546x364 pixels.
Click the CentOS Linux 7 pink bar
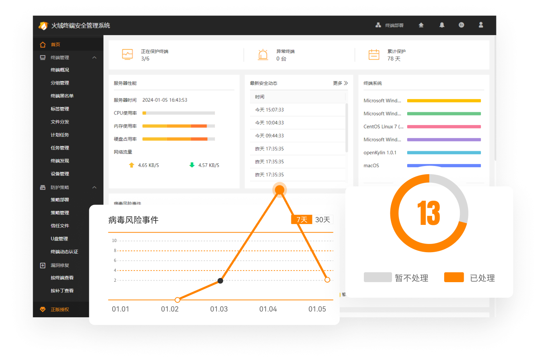[444, 127]
